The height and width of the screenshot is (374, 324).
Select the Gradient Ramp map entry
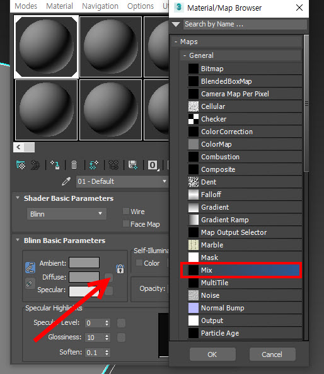tap(245, 220)
